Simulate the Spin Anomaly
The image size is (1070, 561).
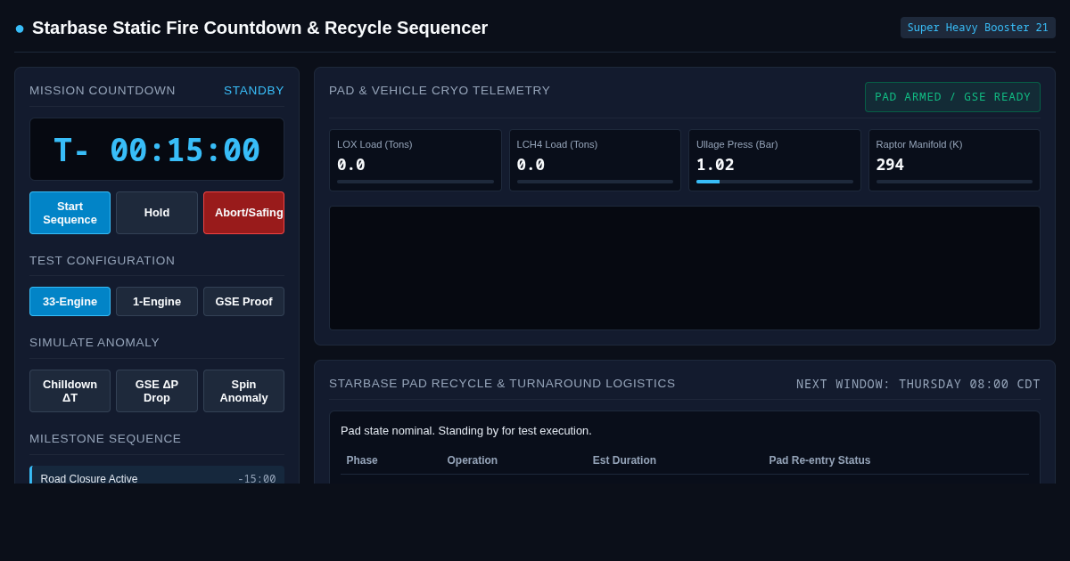[243, 391]
